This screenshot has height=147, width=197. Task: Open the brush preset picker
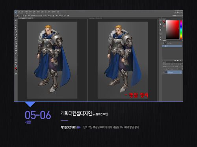22,16
